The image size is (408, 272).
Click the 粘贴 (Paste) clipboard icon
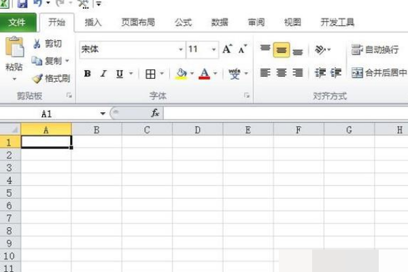coord(14,47)
